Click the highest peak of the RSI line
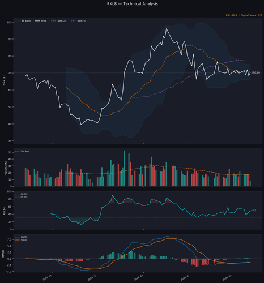 112,195
